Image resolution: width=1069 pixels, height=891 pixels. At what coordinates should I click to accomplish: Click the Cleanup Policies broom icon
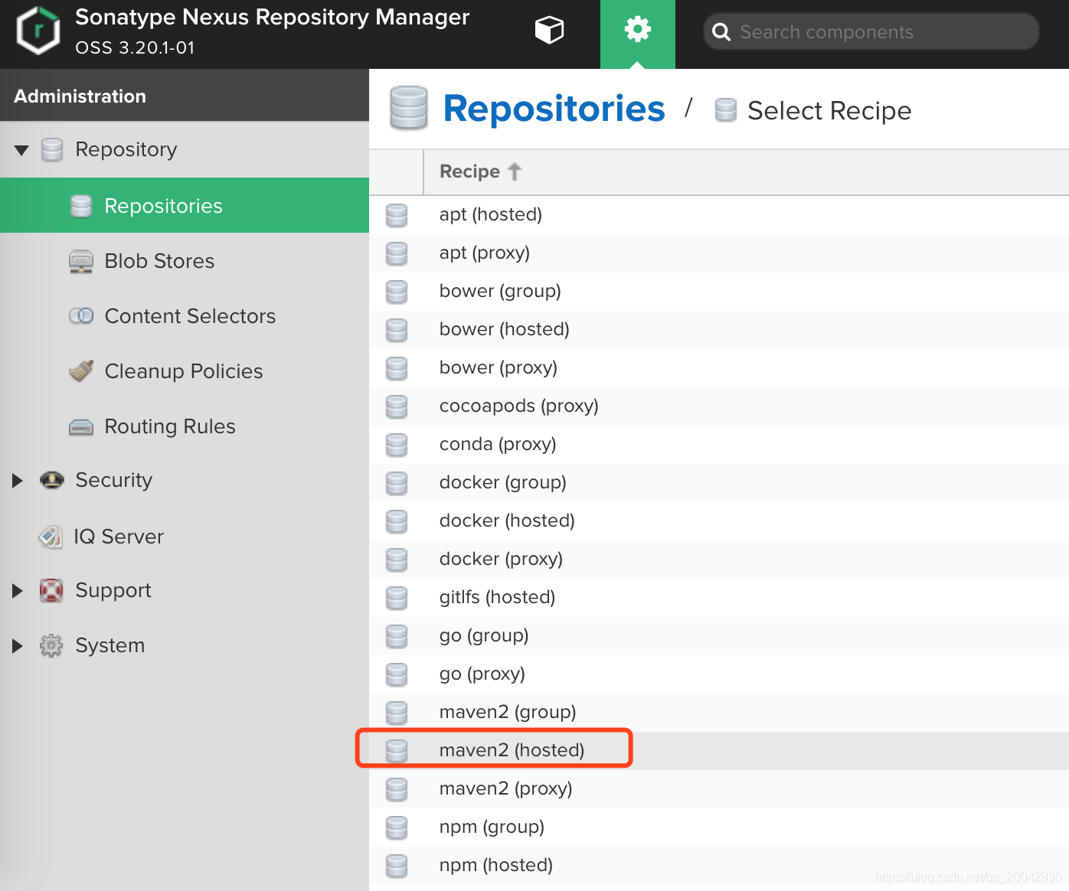tap(81, 371)
